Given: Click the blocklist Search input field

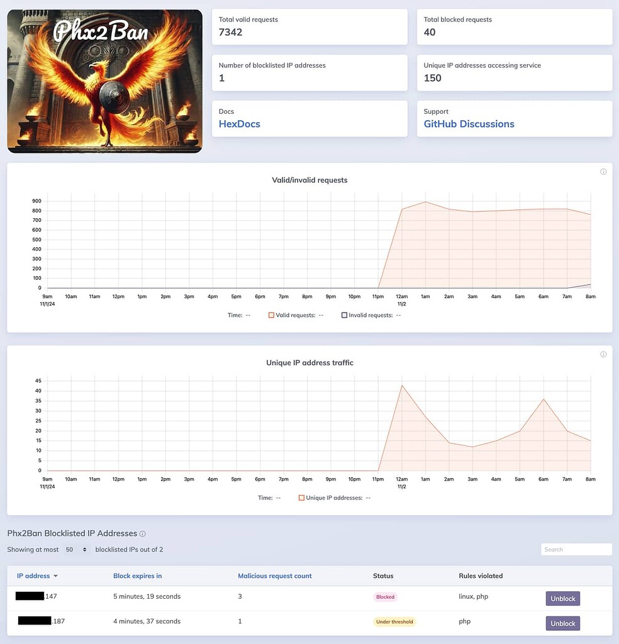Looking at the screenshot, I should pos(576,549).
